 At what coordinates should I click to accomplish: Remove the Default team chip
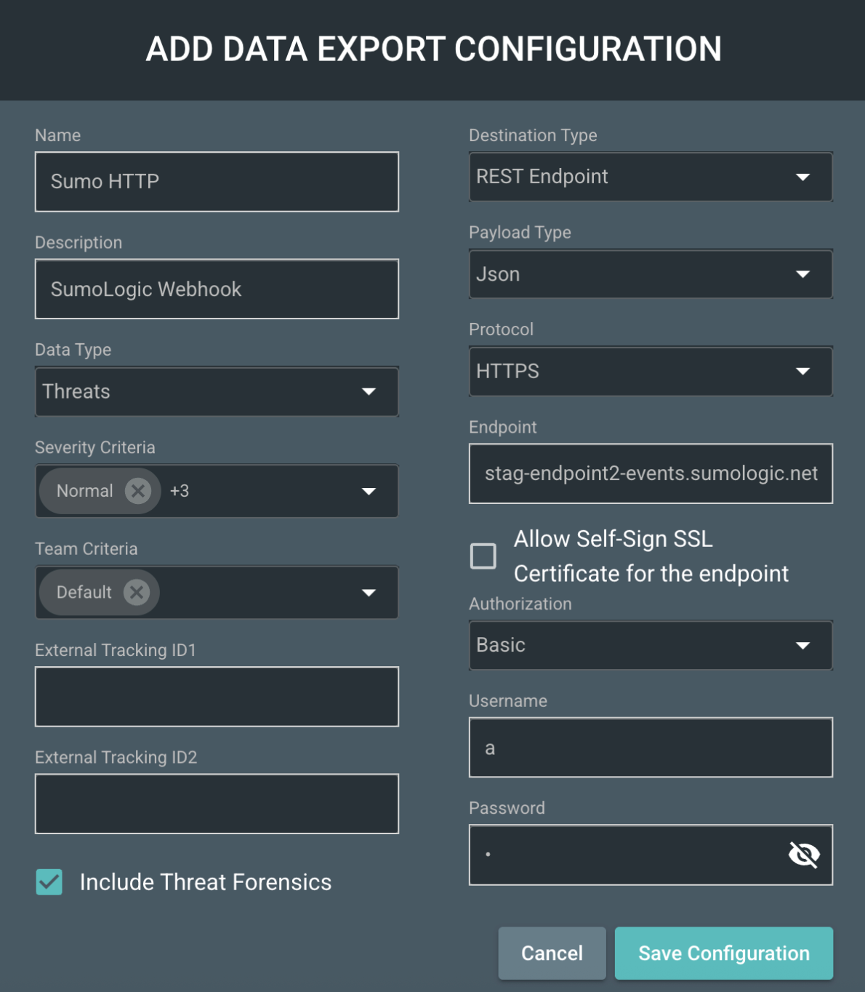coord(136,592)
